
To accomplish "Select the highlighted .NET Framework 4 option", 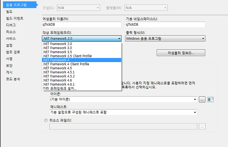I will pos(82,60).
